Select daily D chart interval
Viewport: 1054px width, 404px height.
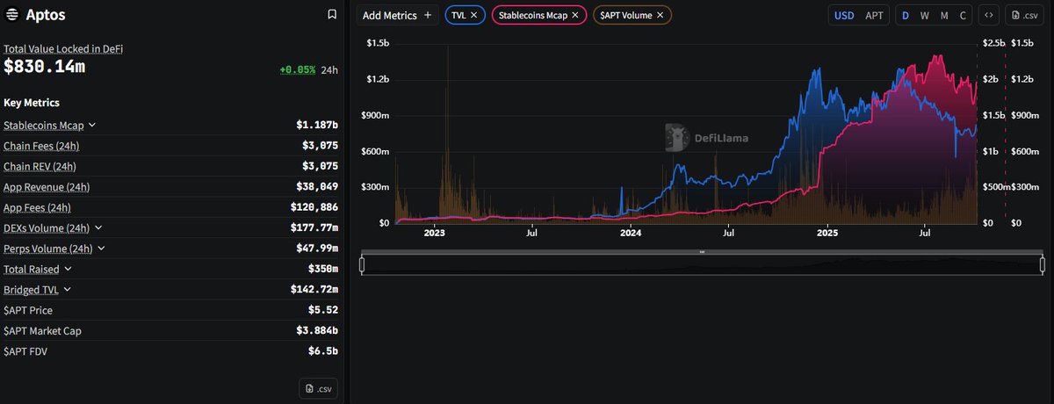click(906, 16)
